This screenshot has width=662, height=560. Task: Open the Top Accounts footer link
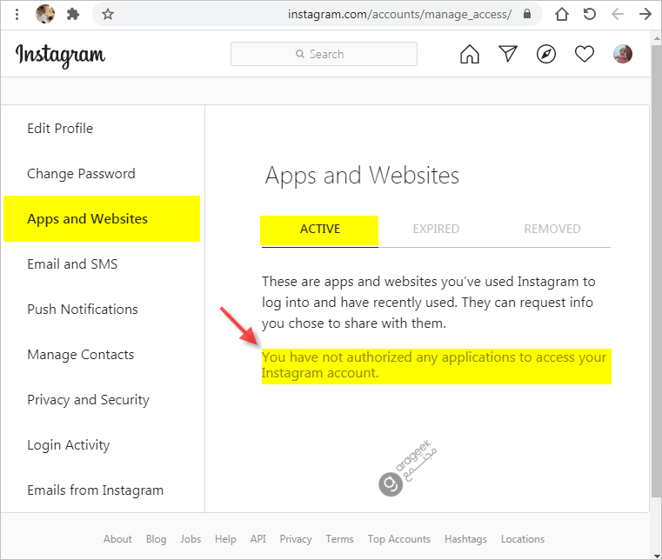pos(398,539)
